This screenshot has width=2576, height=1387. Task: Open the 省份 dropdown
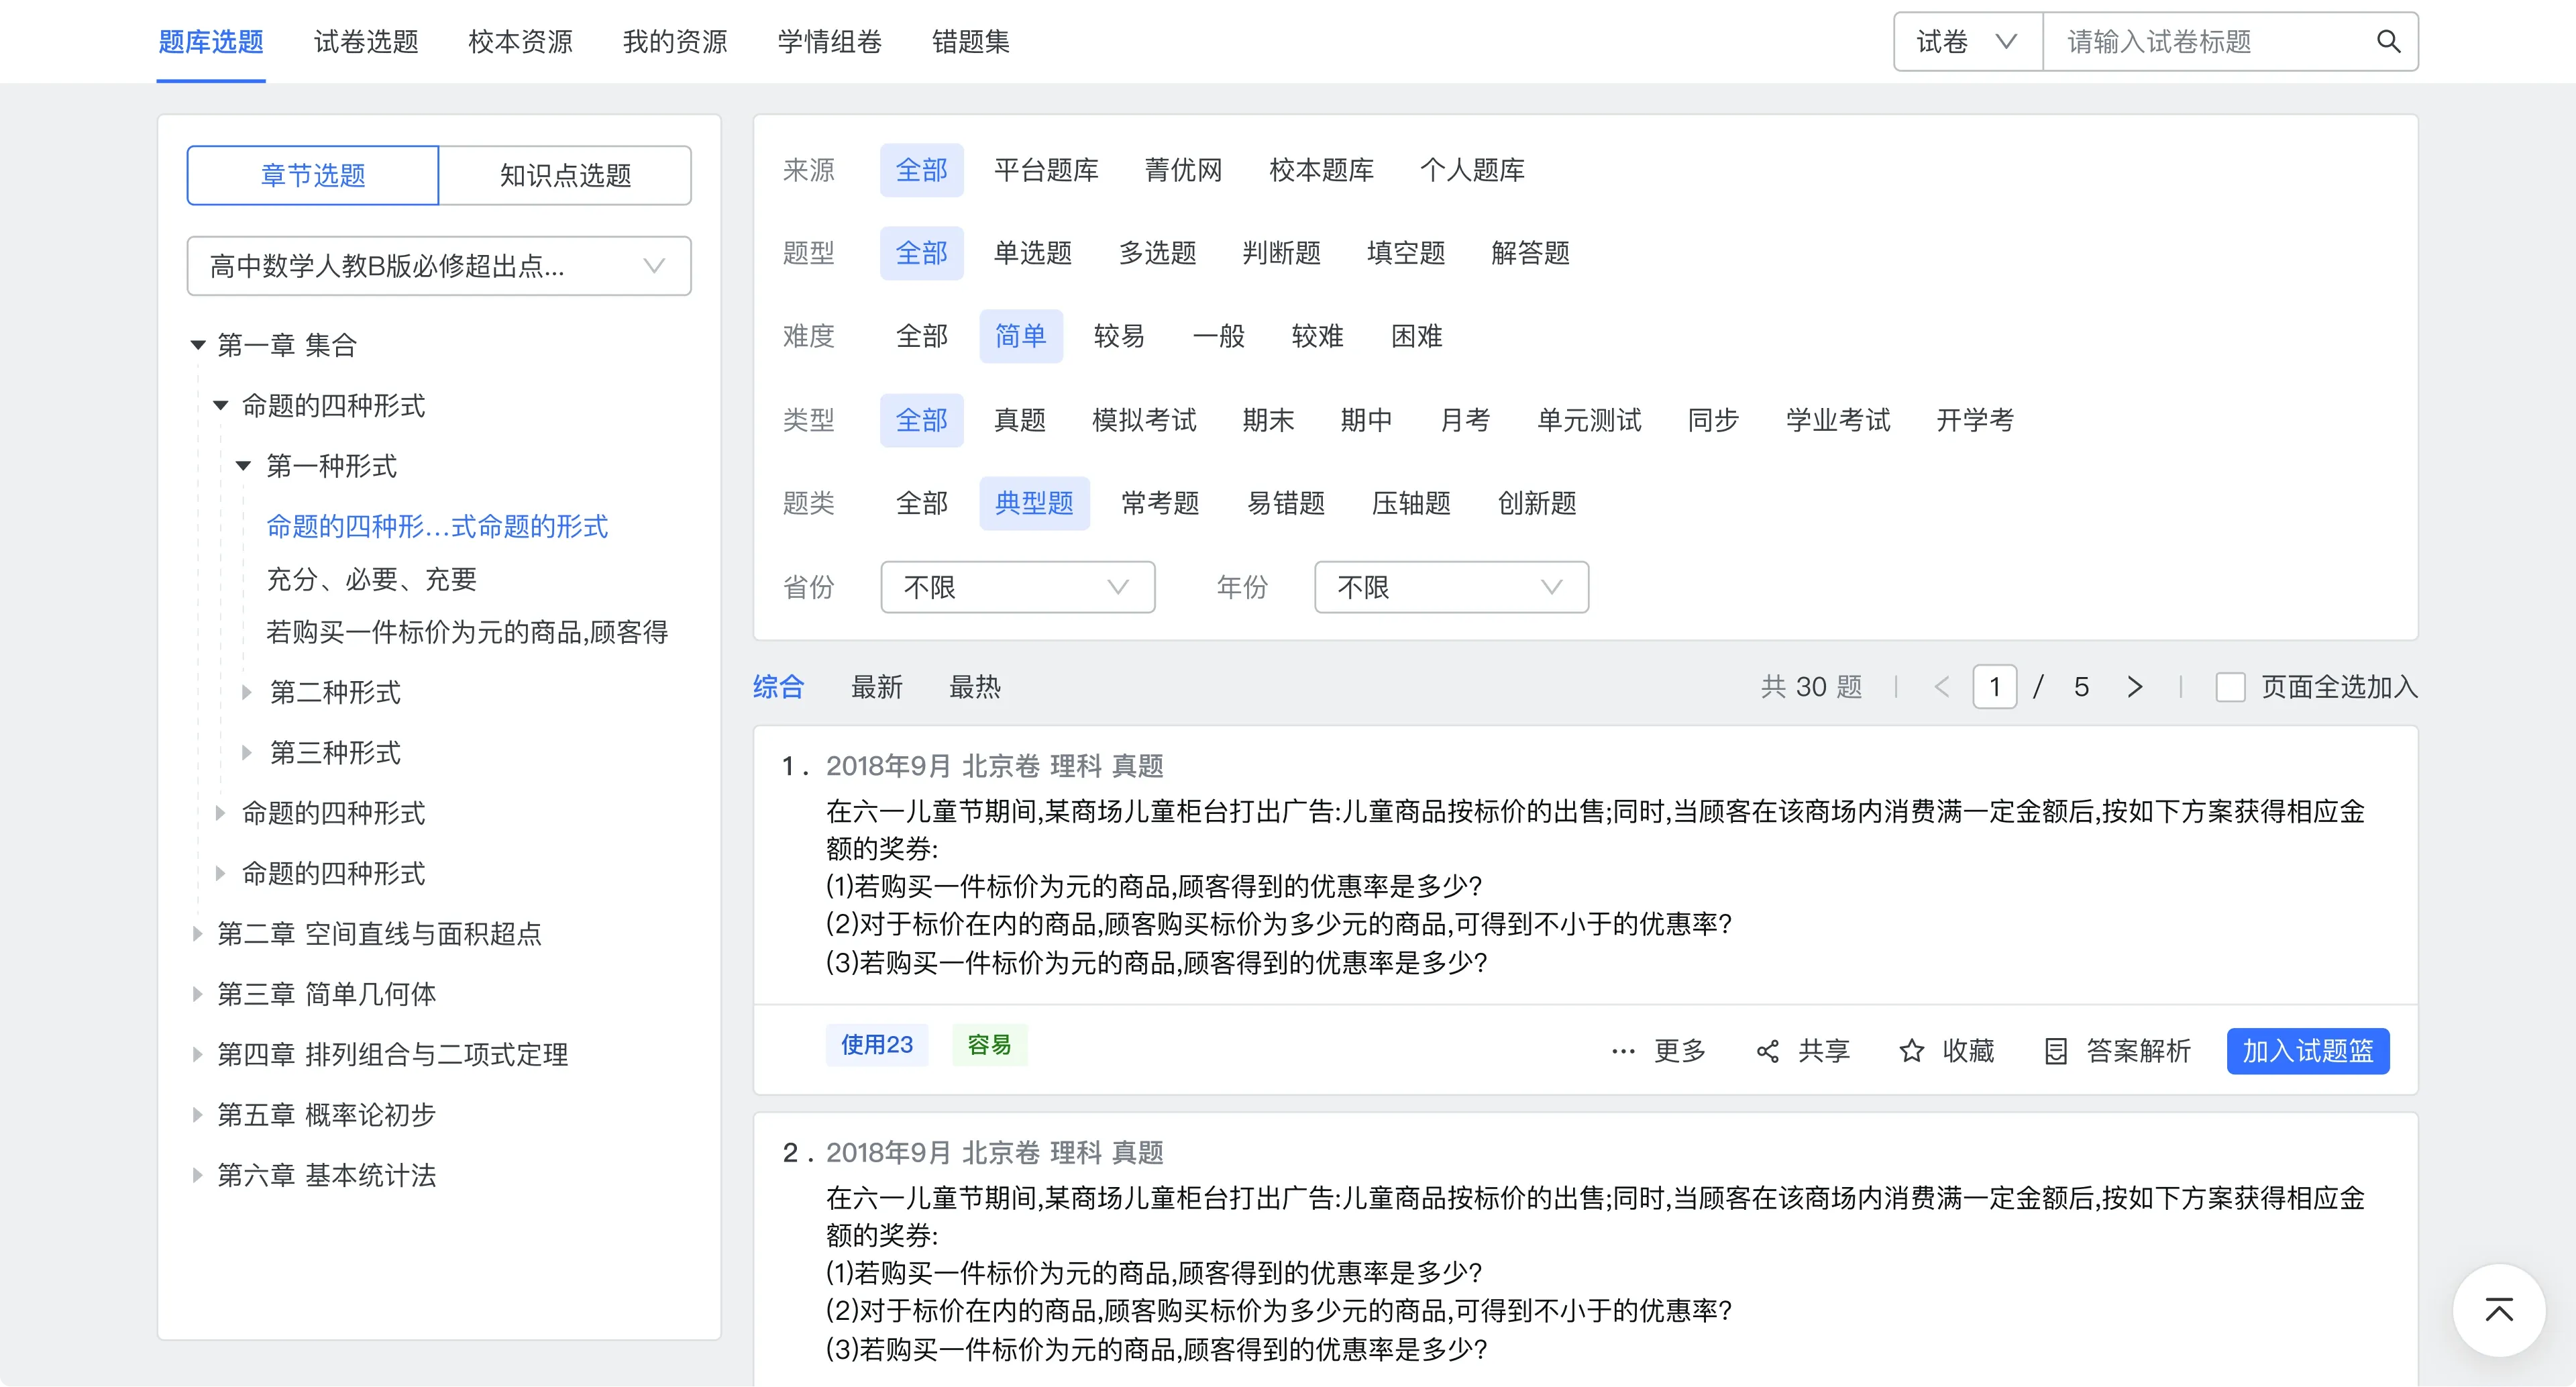(1018, 587)
